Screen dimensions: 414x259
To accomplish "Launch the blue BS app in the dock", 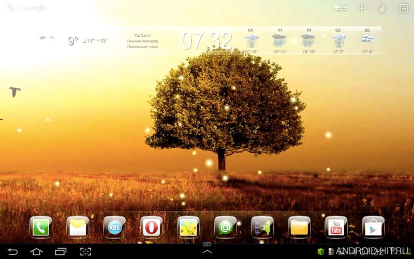I will 114,227.
